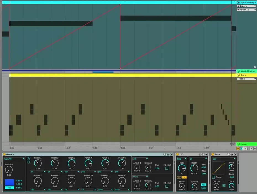Open the Sine waveform dropdown in LFO

(182, 159)
